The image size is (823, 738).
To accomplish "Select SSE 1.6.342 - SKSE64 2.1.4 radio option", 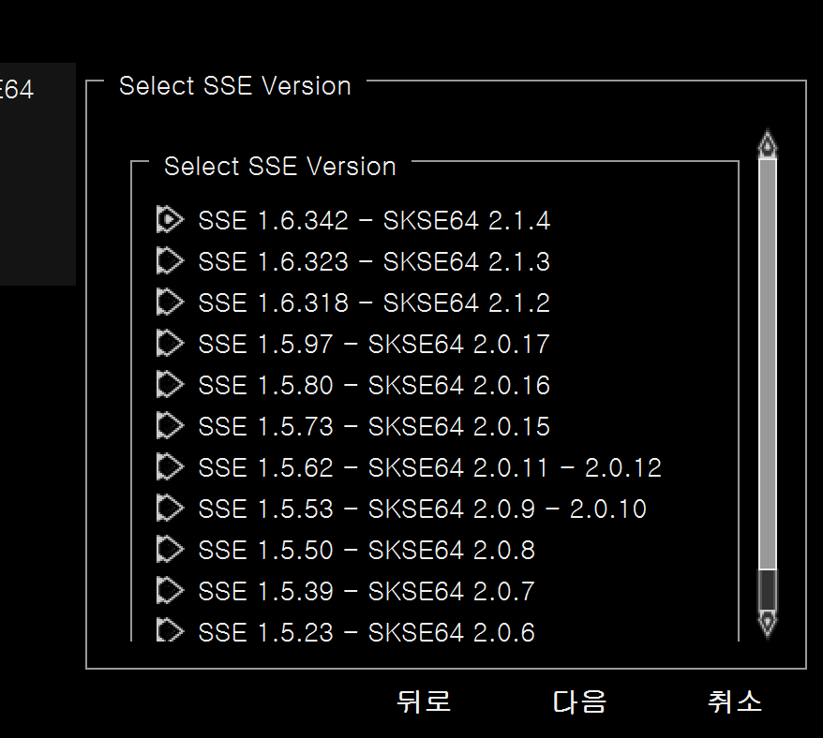I will coord(169,220).
